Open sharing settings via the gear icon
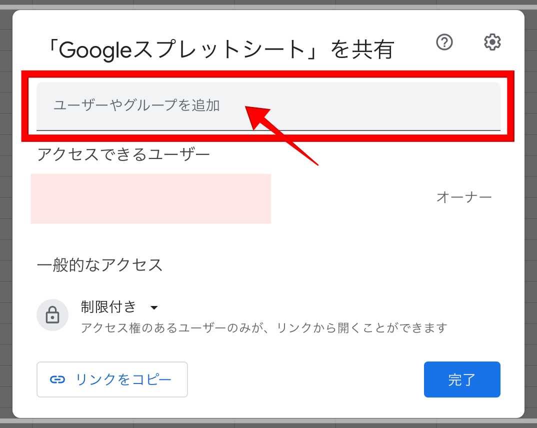The height and width of the screenshot is (428, 537). pyautogui.click(x=492, y=42)
